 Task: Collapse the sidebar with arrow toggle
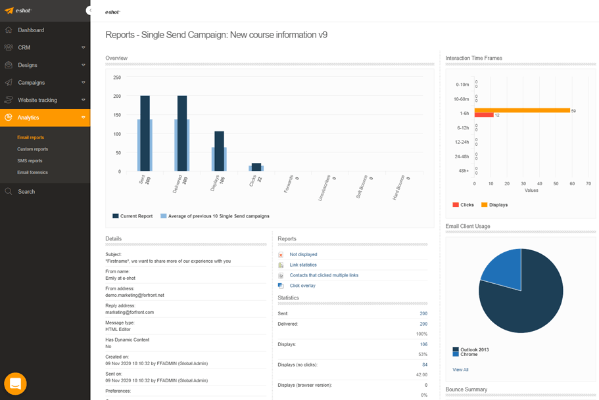pos(89,11)
